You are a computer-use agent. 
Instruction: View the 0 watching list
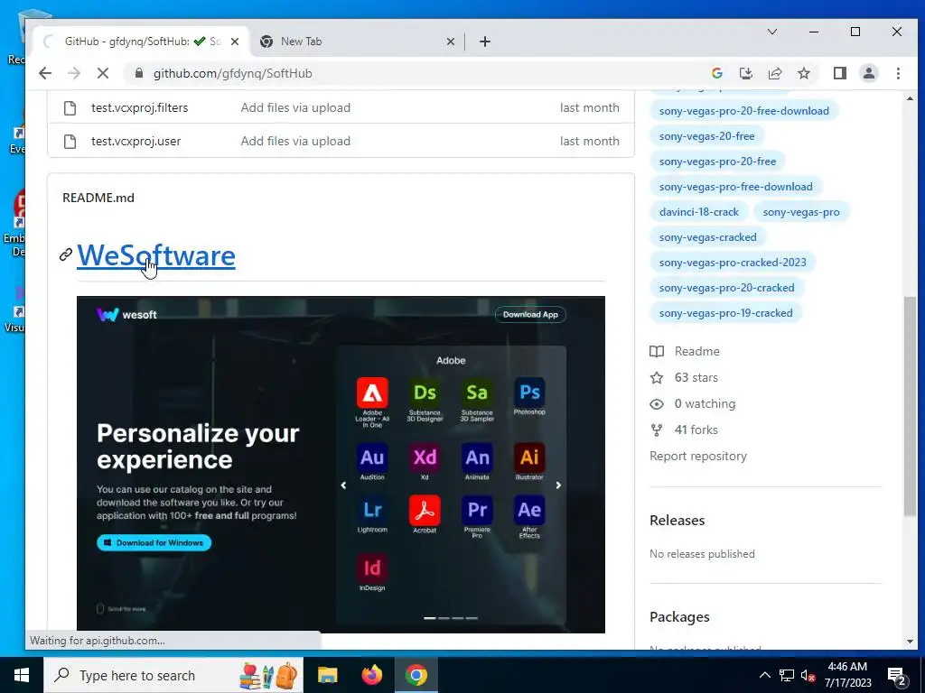coord(693,403)
